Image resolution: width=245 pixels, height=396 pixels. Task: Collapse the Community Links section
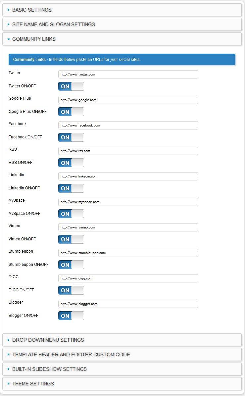(122, 39)
